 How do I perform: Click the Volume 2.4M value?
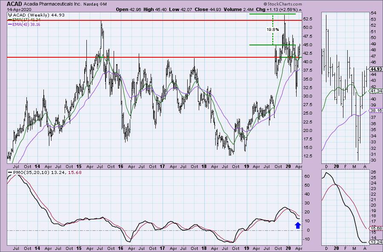pos(238,9)
